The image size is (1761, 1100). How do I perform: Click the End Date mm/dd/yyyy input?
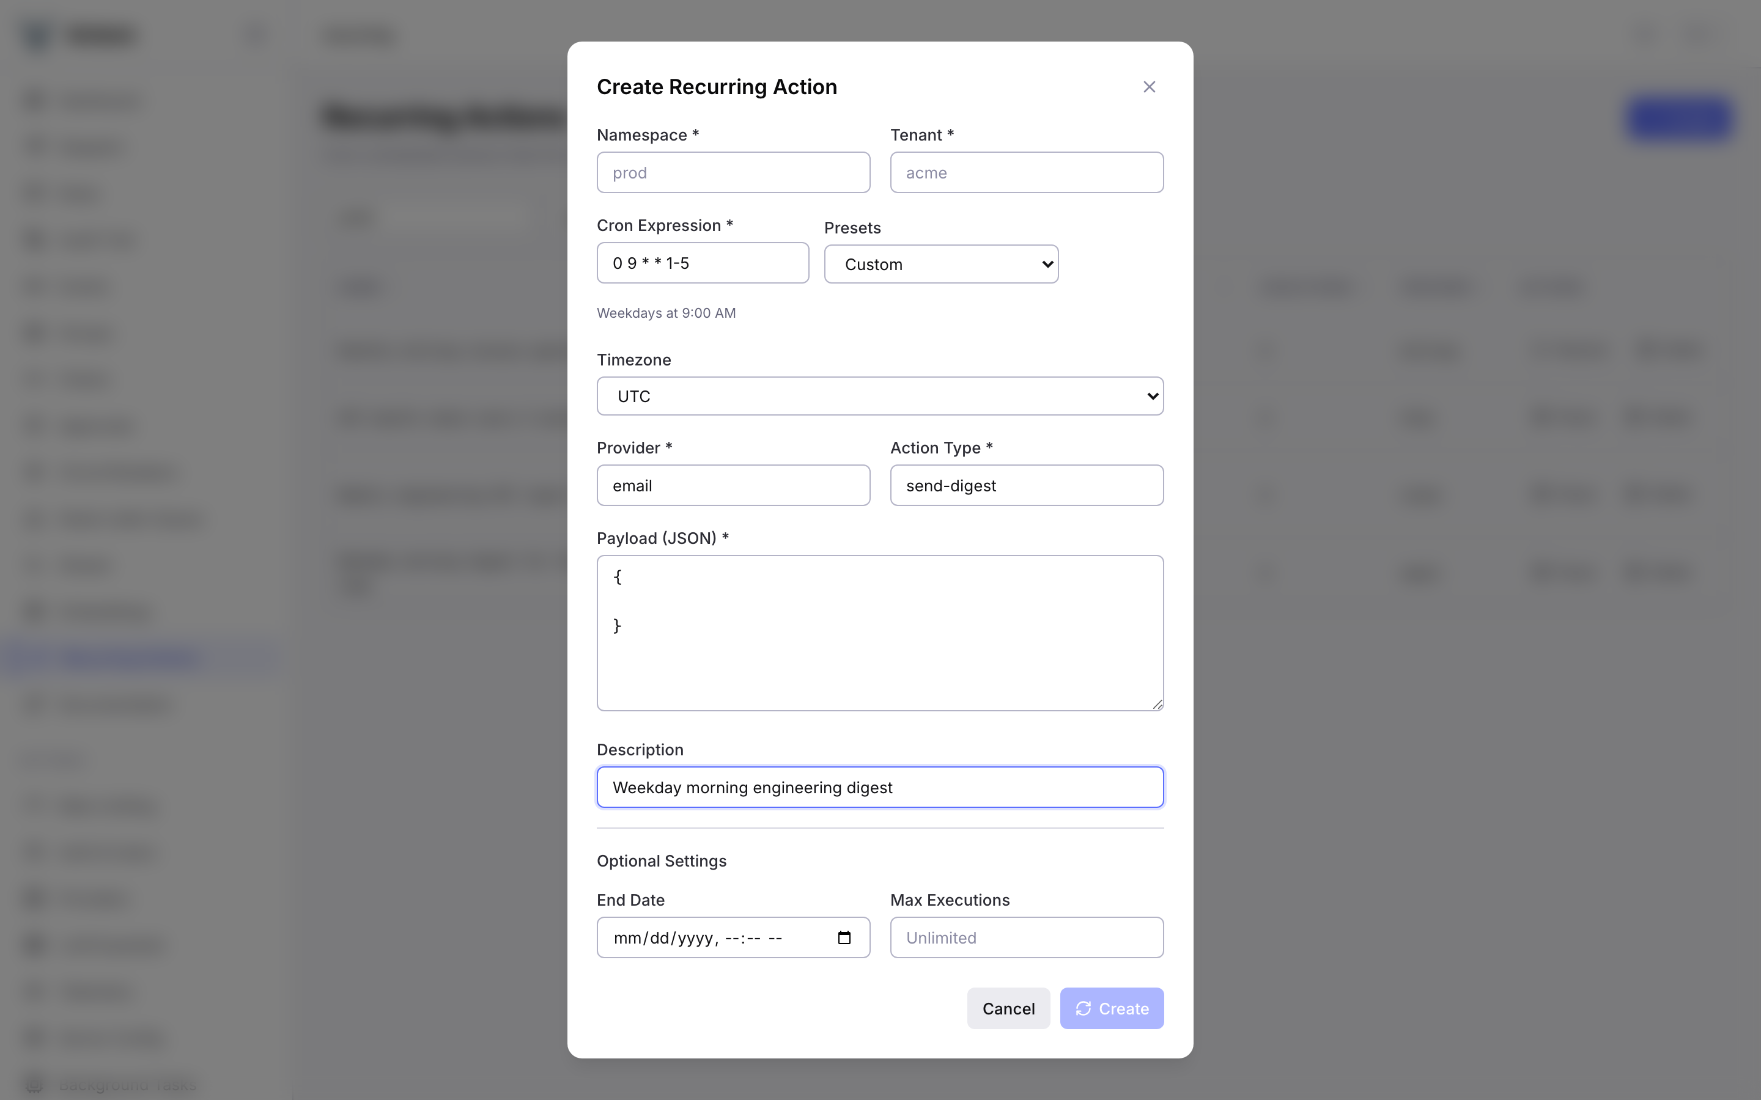[706, 938]
